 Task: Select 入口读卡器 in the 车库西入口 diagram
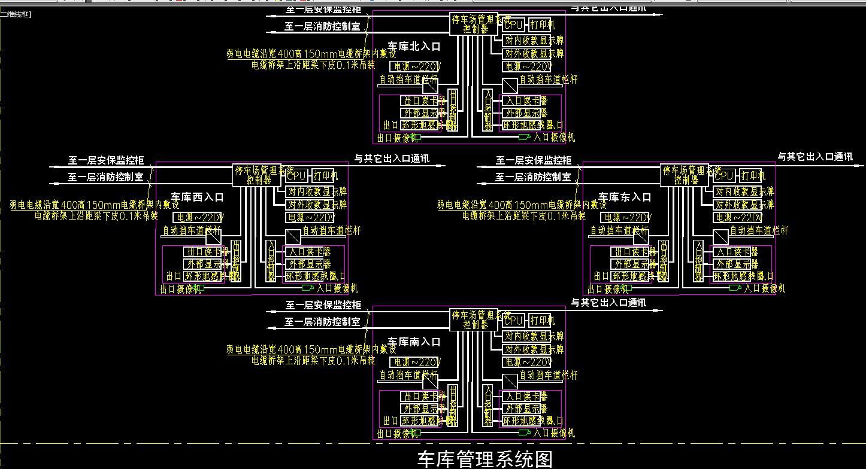308,251
